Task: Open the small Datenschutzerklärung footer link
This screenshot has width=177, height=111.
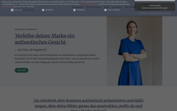Action: coord(156,13)
